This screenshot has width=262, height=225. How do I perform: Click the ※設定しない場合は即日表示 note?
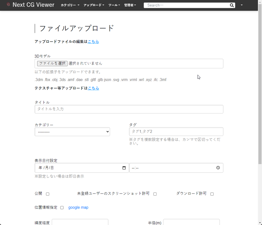pos(59,176)
